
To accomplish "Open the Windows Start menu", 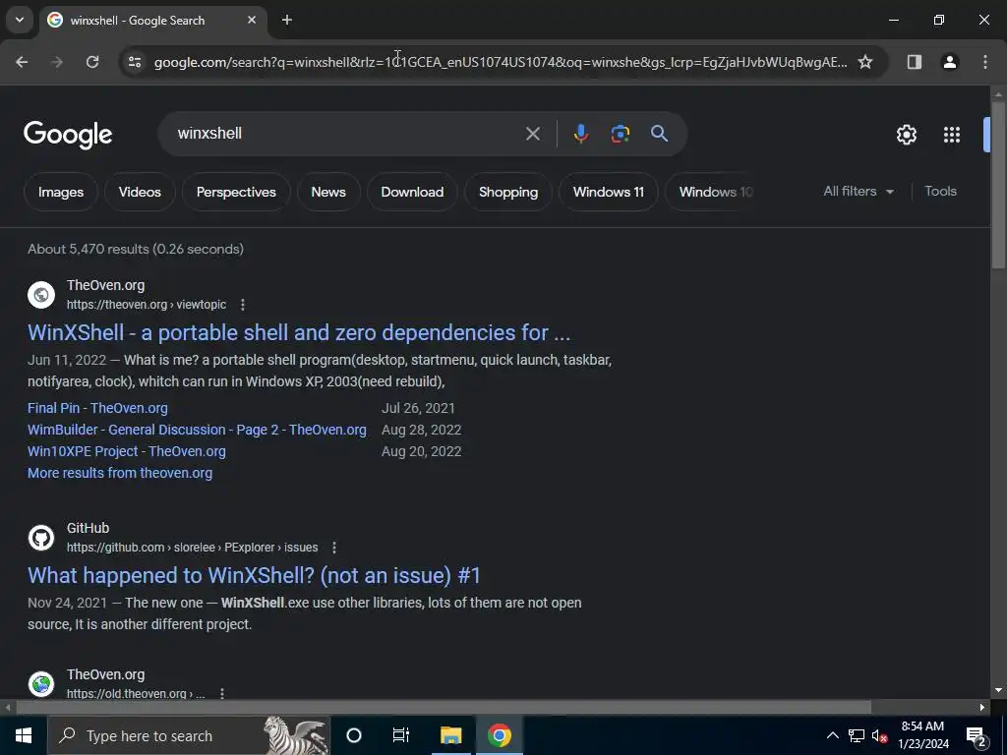I will (24, 735).
